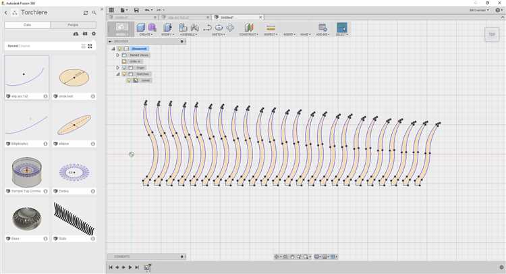Show info for the Slats file

coord(93,238)
